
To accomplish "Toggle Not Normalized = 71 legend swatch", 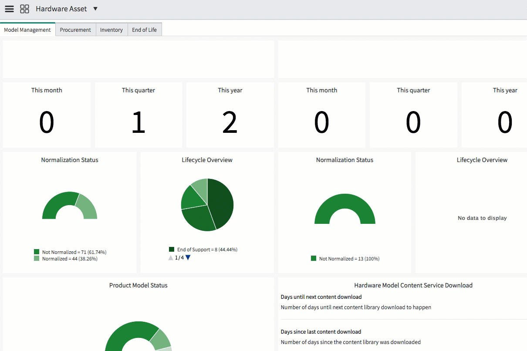I will point(37,252).
